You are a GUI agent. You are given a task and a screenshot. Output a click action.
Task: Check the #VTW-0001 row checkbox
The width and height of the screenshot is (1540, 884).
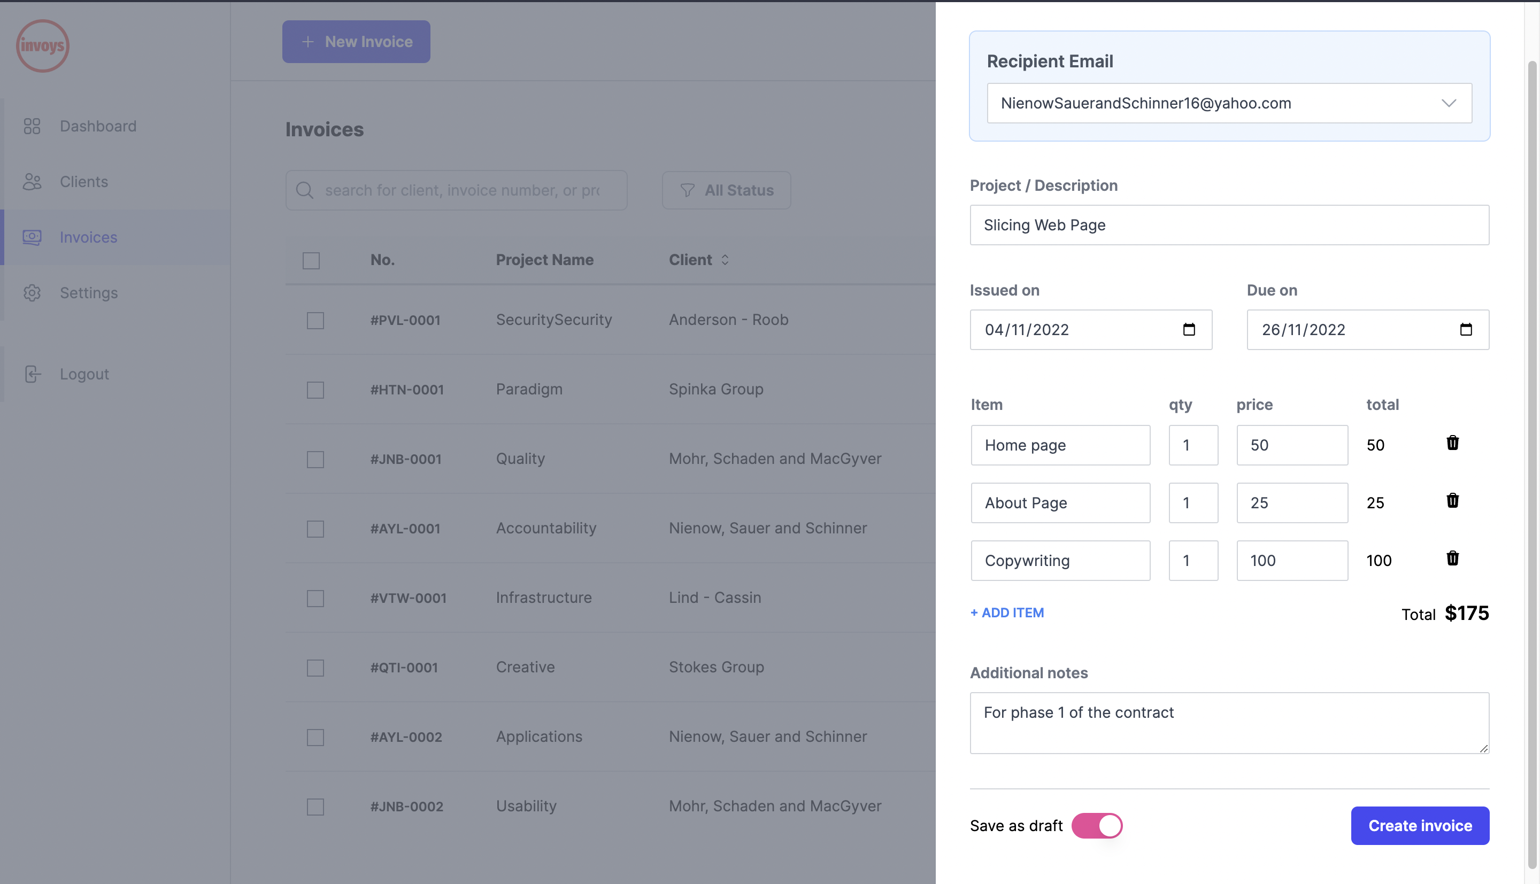tap(315, 599)
